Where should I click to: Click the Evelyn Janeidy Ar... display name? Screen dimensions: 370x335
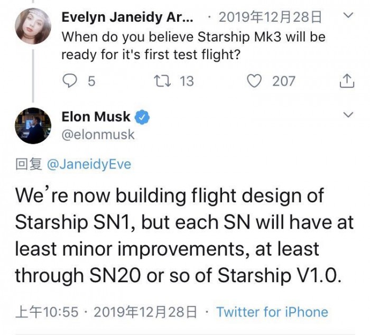coord(127,17)
